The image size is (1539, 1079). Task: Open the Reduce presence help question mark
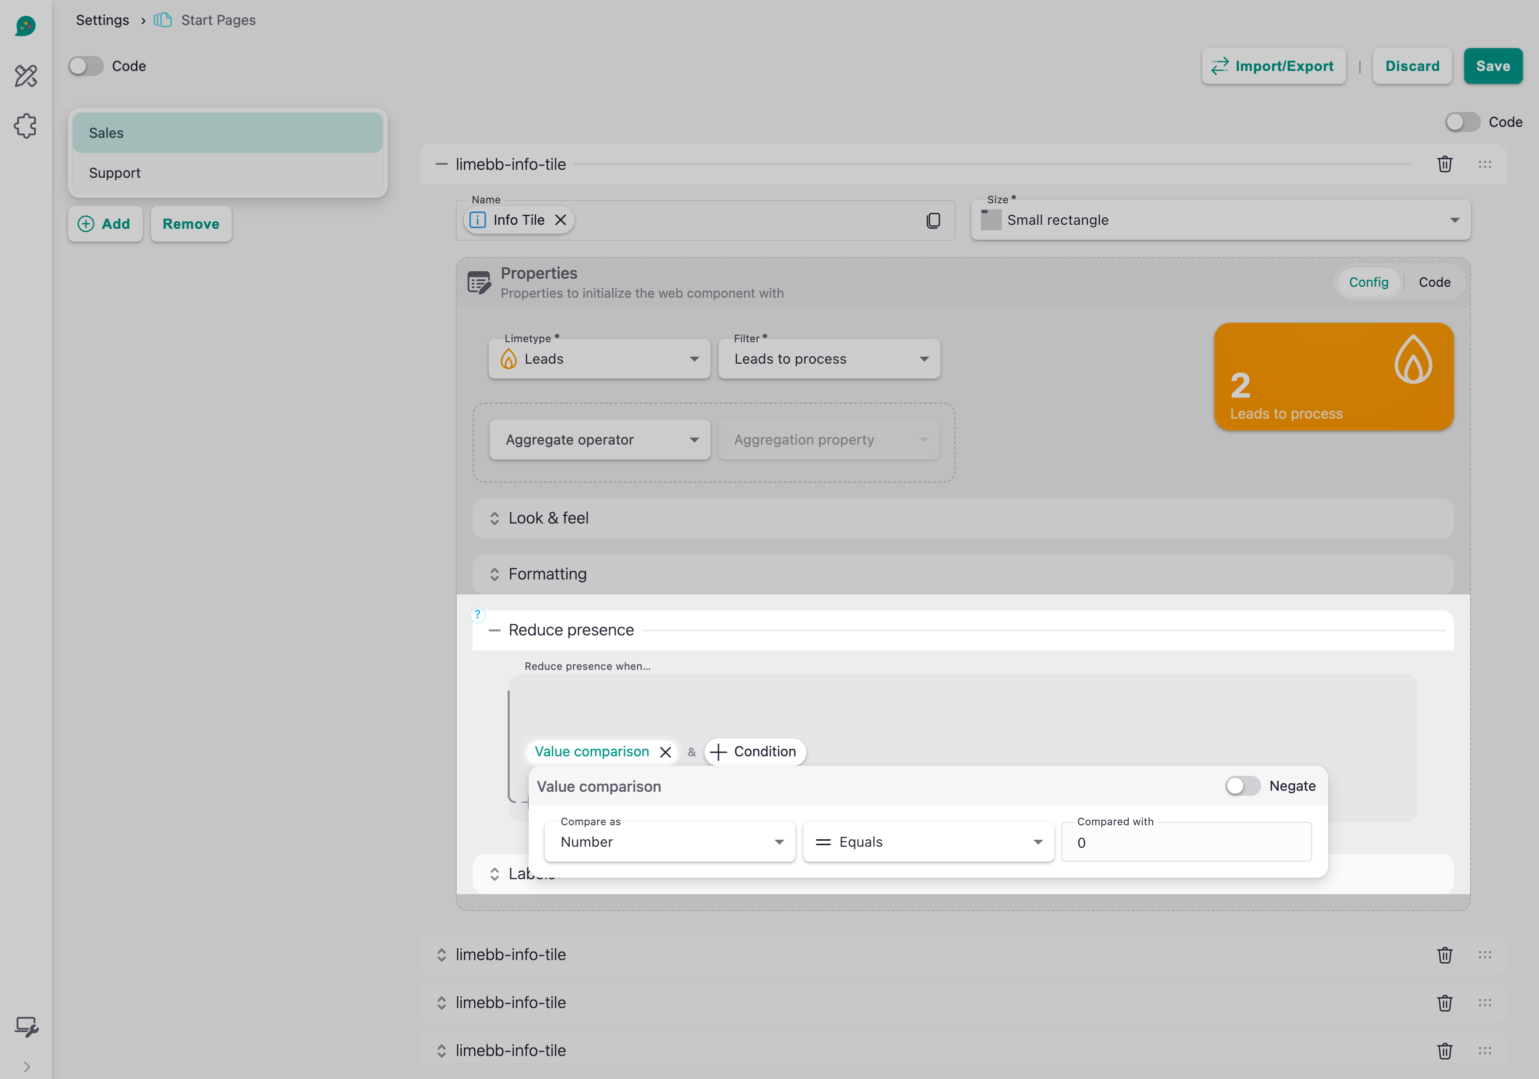(x=477, y=614)
